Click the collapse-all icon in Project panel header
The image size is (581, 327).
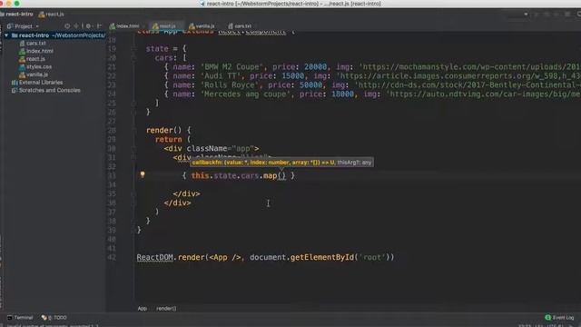coord(76,26)
